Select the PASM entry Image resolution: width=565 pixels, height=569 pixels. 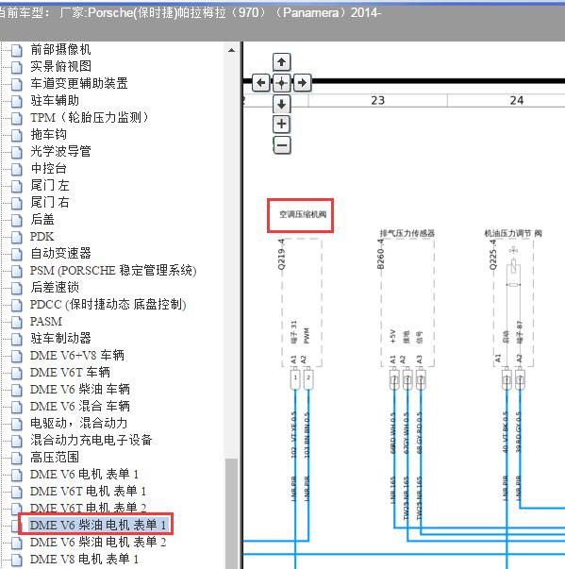45,321
